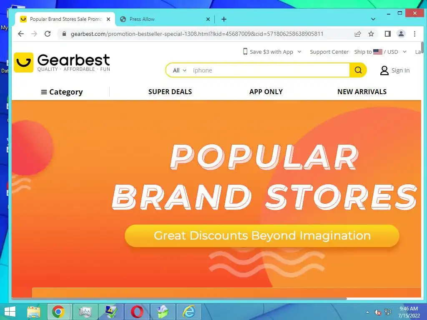Toggle the browser side panel icon
Image resolution: width=427 pixels, height=320 pixels.
coord(387,34)
